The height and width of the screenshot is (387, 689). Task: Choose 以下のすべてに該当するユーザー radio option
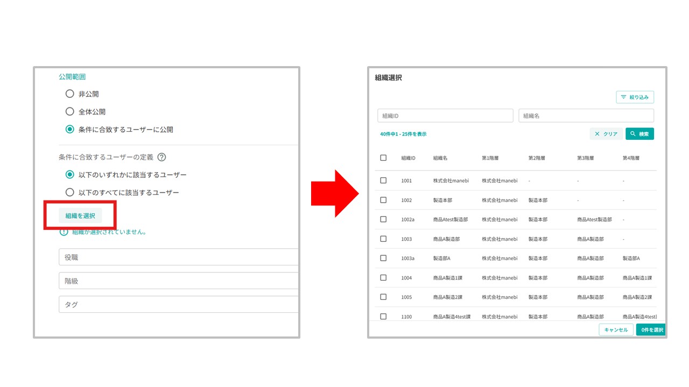pos(69,192)
